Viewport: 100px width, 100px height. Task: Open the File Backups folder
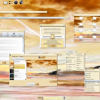[x=81, y=25]
